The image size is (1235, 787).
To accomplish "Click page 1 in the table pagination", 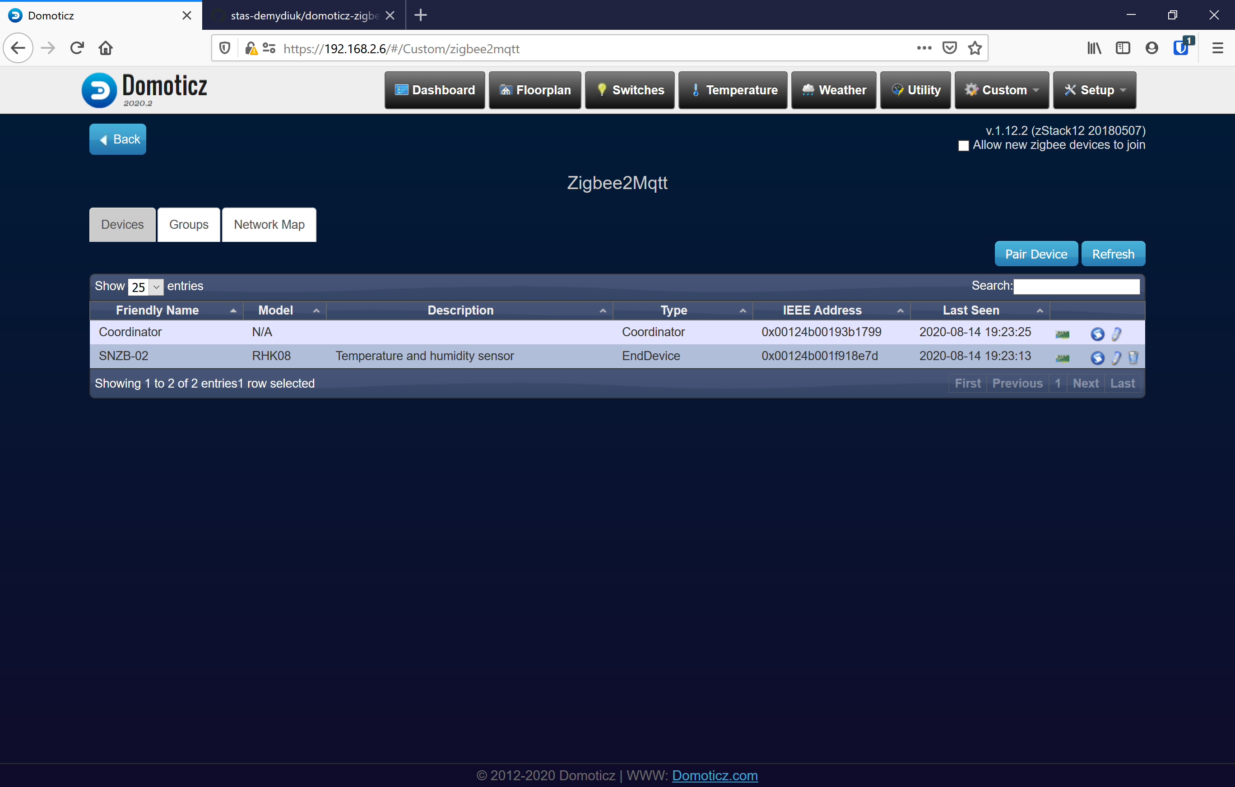I will point(1058,383).
